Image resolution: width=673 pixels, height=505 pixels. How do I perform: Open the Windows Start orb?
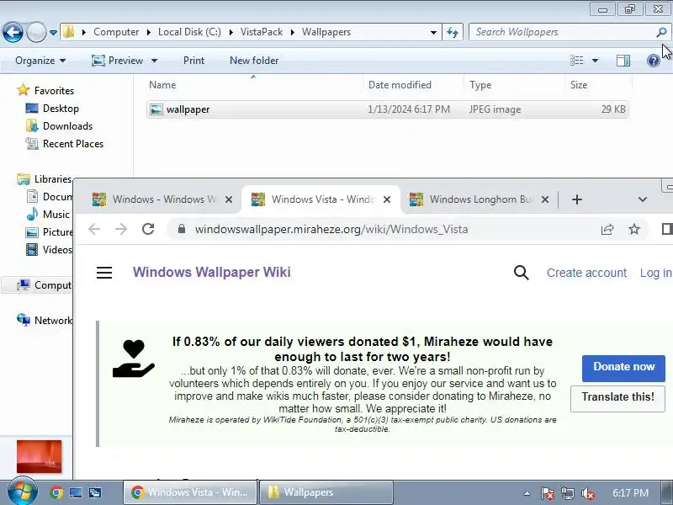(22, 492)
